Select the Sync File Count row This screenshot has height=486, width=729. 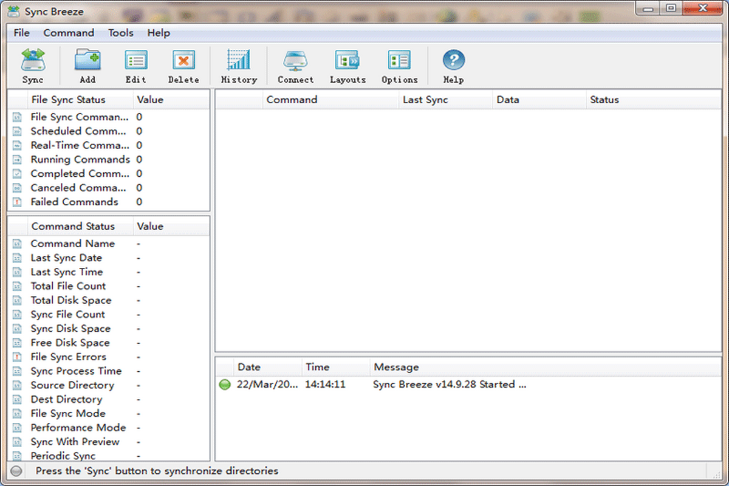tap(109, 315)
